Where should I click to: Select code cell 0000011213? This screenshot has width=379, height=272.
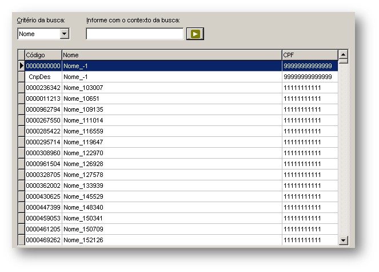tap(43, 98)
